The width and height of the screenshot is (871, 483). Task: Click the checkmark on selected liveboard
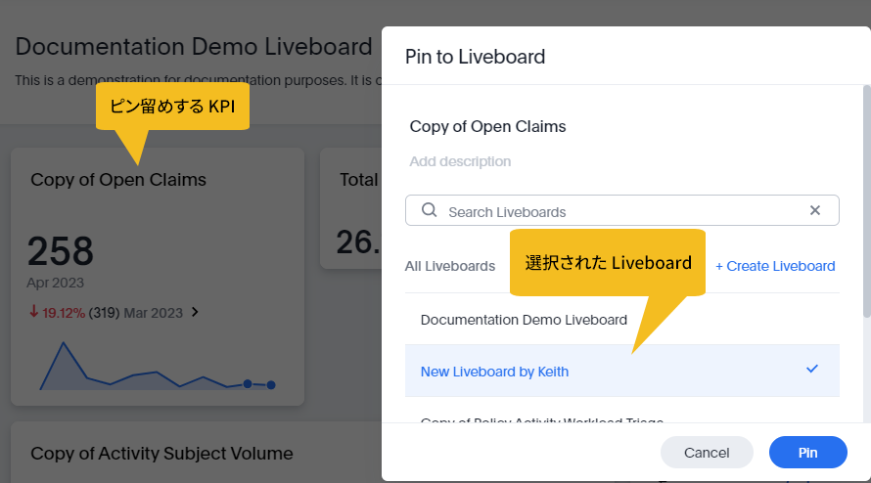point(812,369)
